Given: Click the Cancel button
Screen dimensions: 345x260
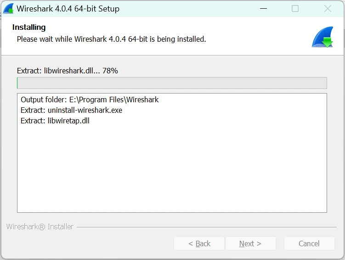Looking at the screenshot, I should pos(309,243).
